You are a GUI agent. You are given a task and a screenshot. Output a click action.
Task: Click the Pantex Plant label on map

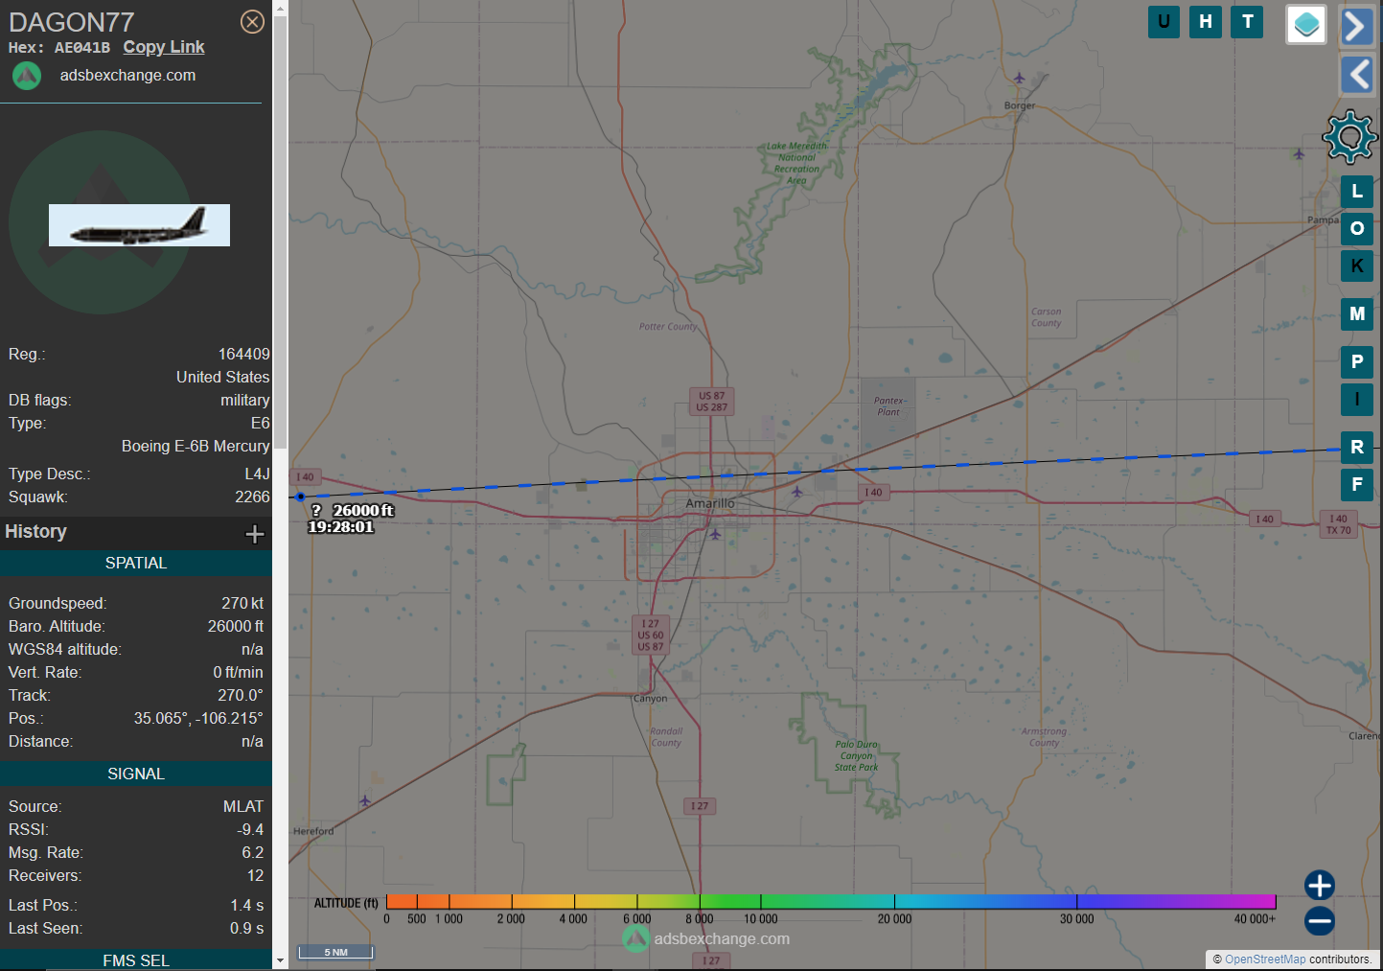(889, 406)
